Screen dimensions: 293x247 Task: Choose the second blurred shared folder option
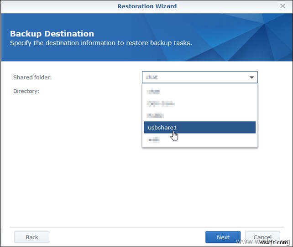(200, 103)
